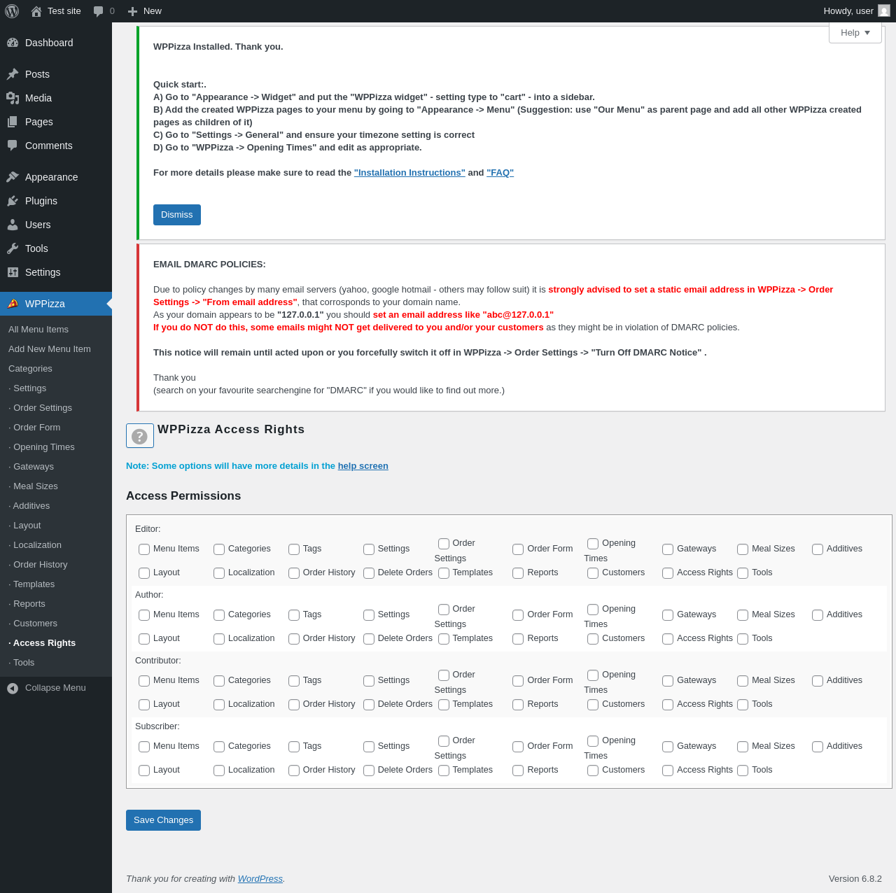Check Tags for Contributor role
Viewport: 896px width, 893px height.
click(x=294, y=681)
